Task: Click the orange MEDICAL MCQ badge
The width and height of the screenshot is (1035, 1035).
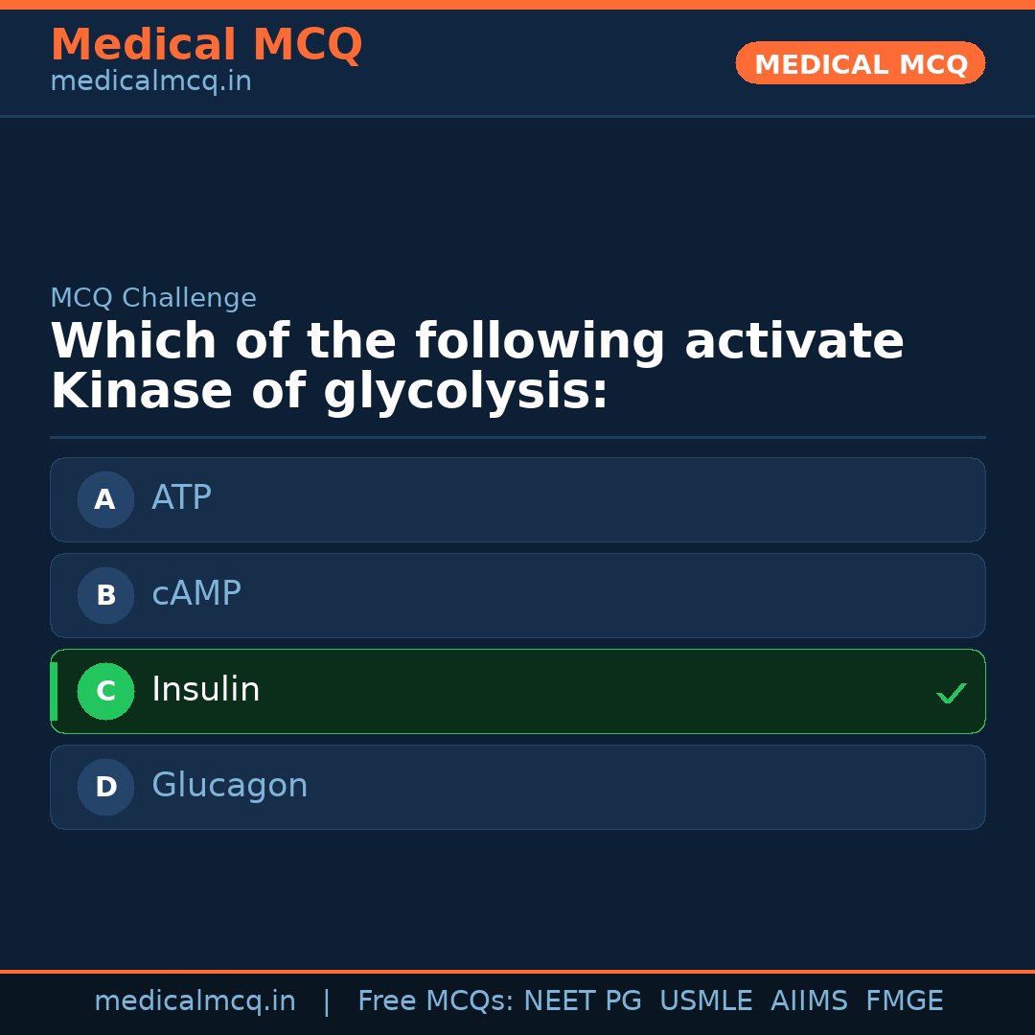Action: coord(860,63)
